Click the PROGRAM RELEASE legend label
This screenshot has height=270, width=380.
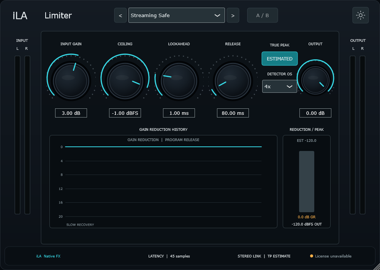pyautogui.click(x=182, y=140)
